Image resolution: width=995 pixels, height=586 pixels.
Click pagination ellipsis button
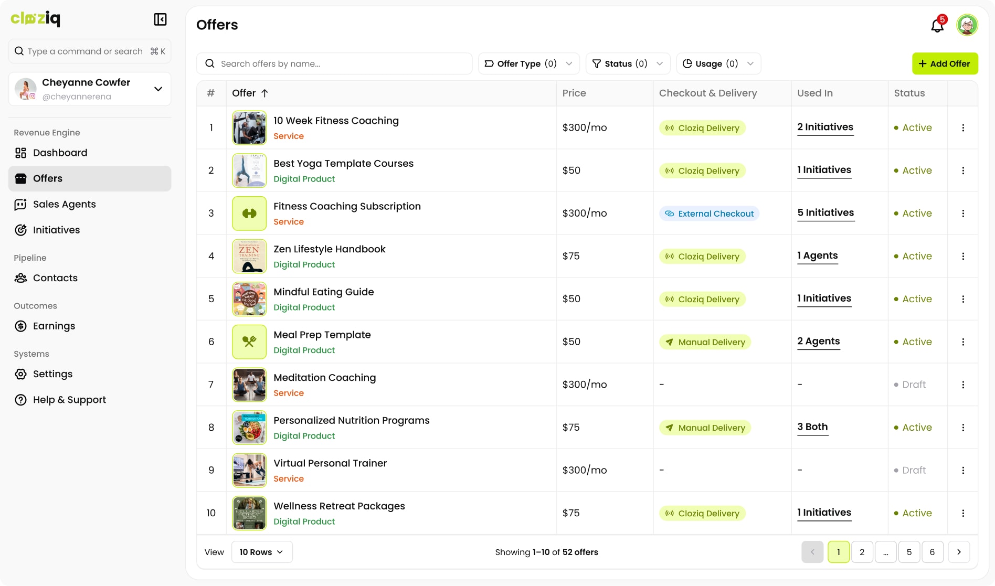click(885, 552)
